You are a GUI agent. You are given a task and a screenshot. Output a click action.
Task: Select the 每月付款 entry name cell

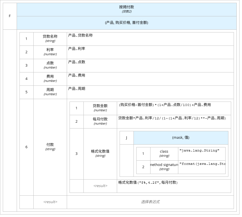tap(100, 122)
